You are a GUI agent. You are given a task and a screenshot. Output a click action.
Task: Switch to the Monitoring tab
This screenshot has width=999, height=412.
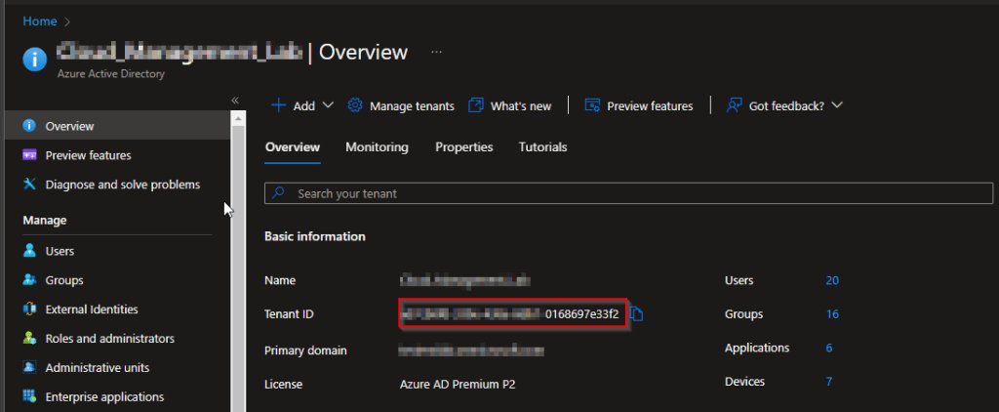(x=377, y=147)
